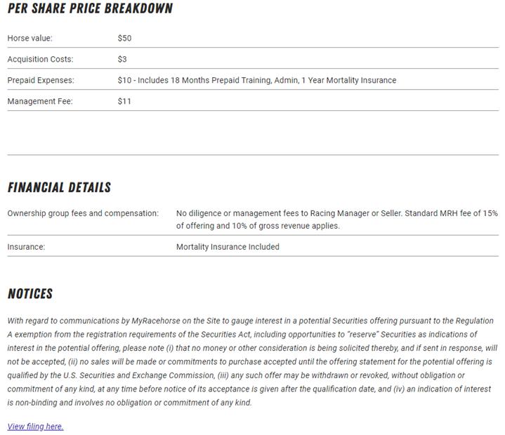
Task: Select the Management Fee label
Action: (39, 101)
